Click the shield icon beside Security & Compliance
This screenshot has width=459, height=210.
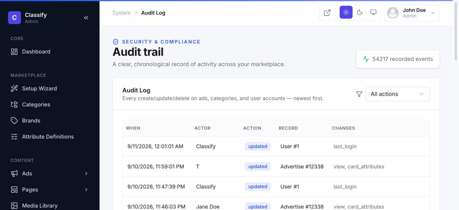[116, 42]
